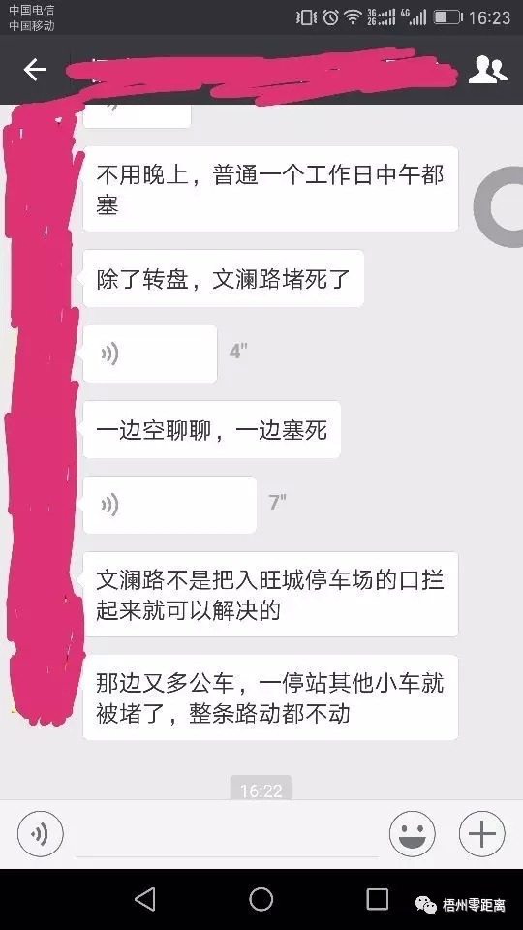The height and width of the screenshot is (930, 523).
Task: Switch to voice input with sound-wave button
Action: point(41,834)
